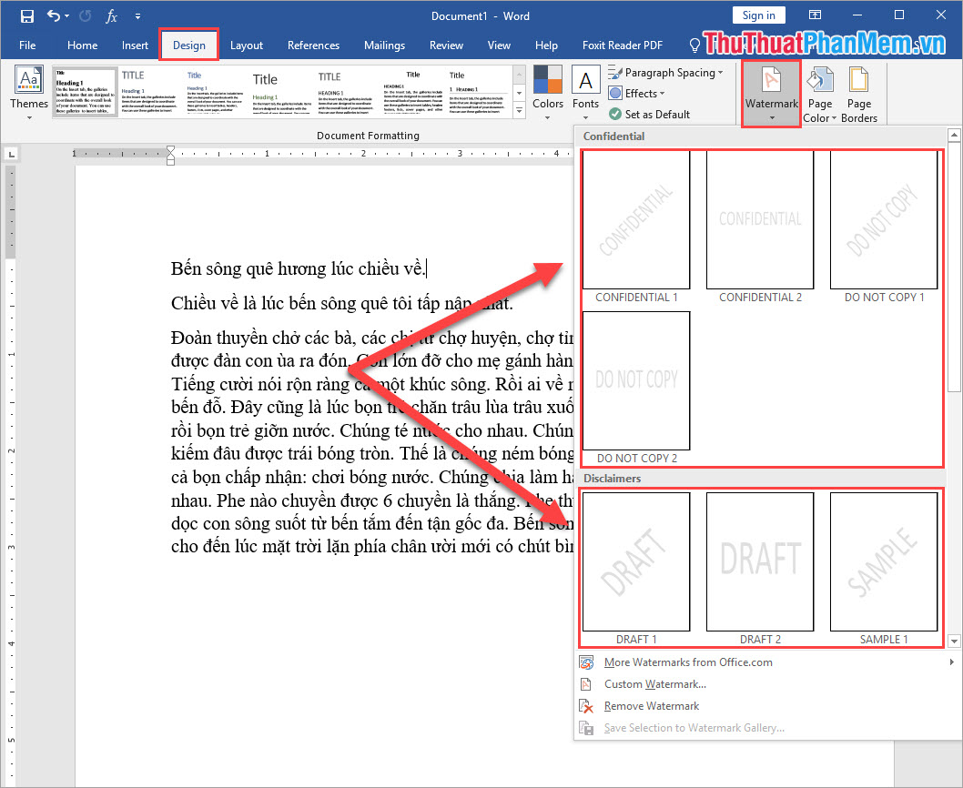Click Custom Watermark menu item
Viewport: 963px width, 788px height.
pyautogui.click(x=767, y=684)
